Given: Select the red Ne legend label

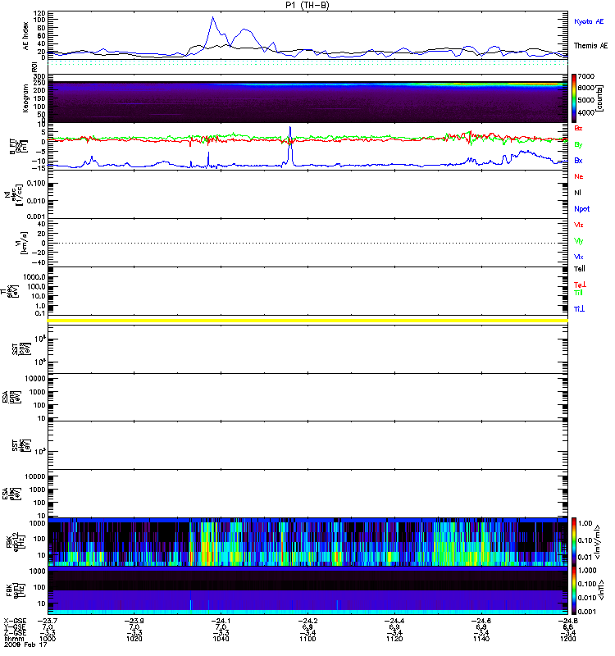Looking at the screenshot, I should pos(579,176).
